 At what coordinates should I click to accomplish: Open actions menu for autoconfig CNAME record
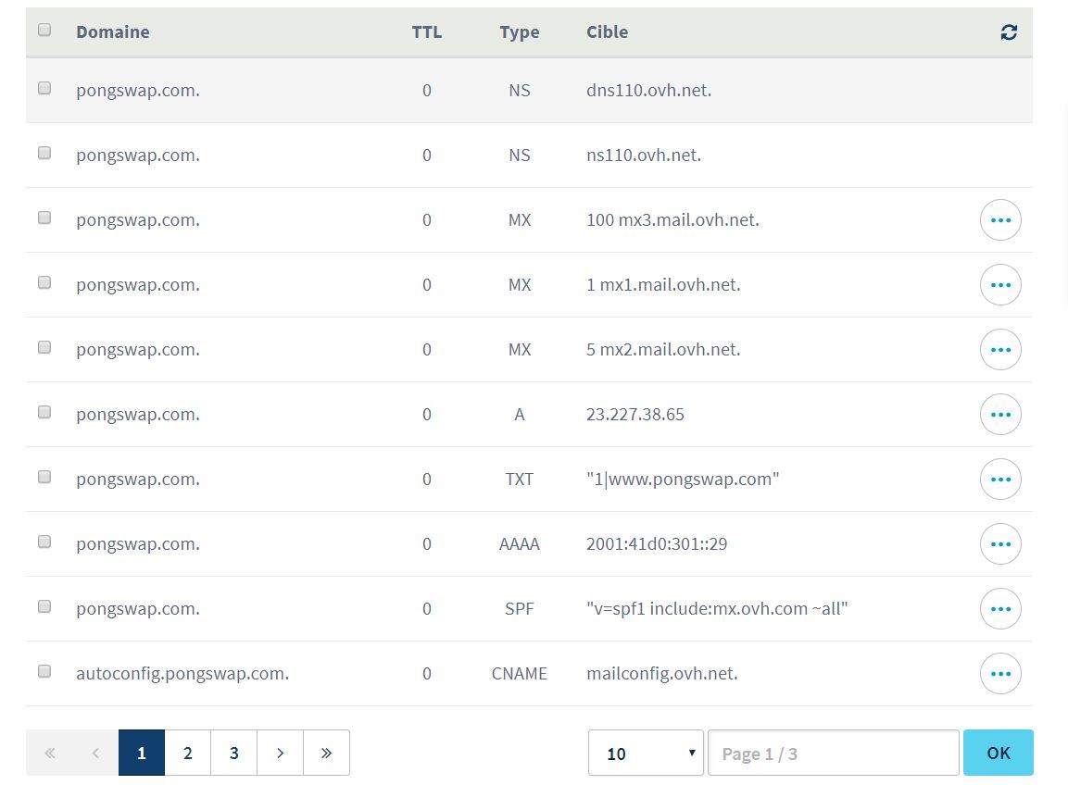(x=1000, y=674)
